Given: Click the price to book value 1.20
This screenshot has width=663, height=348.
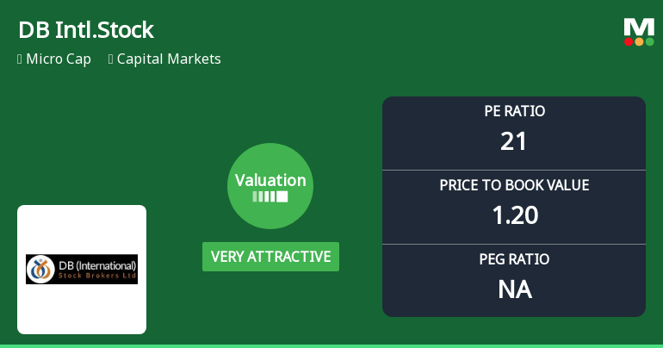Looking at the screenshot, I should tap(514, 215).
